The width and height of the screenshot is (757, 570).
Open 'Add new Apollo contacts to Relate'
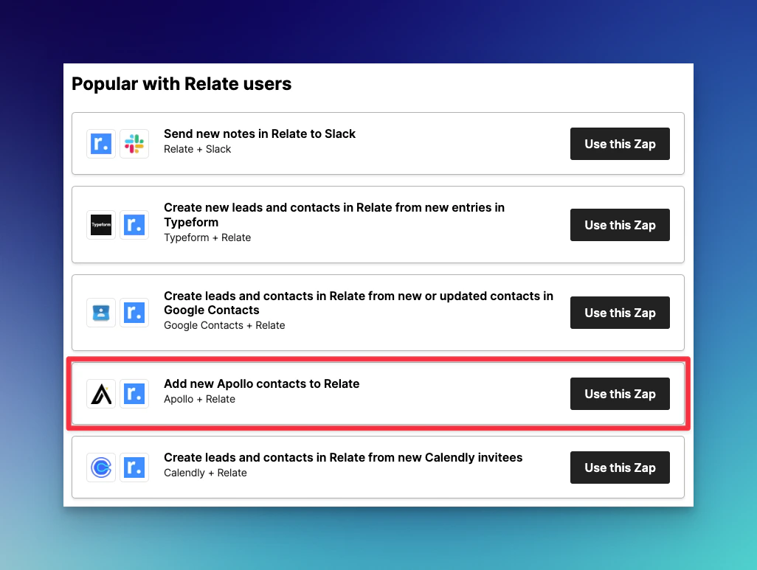click(x=261, y=383)
